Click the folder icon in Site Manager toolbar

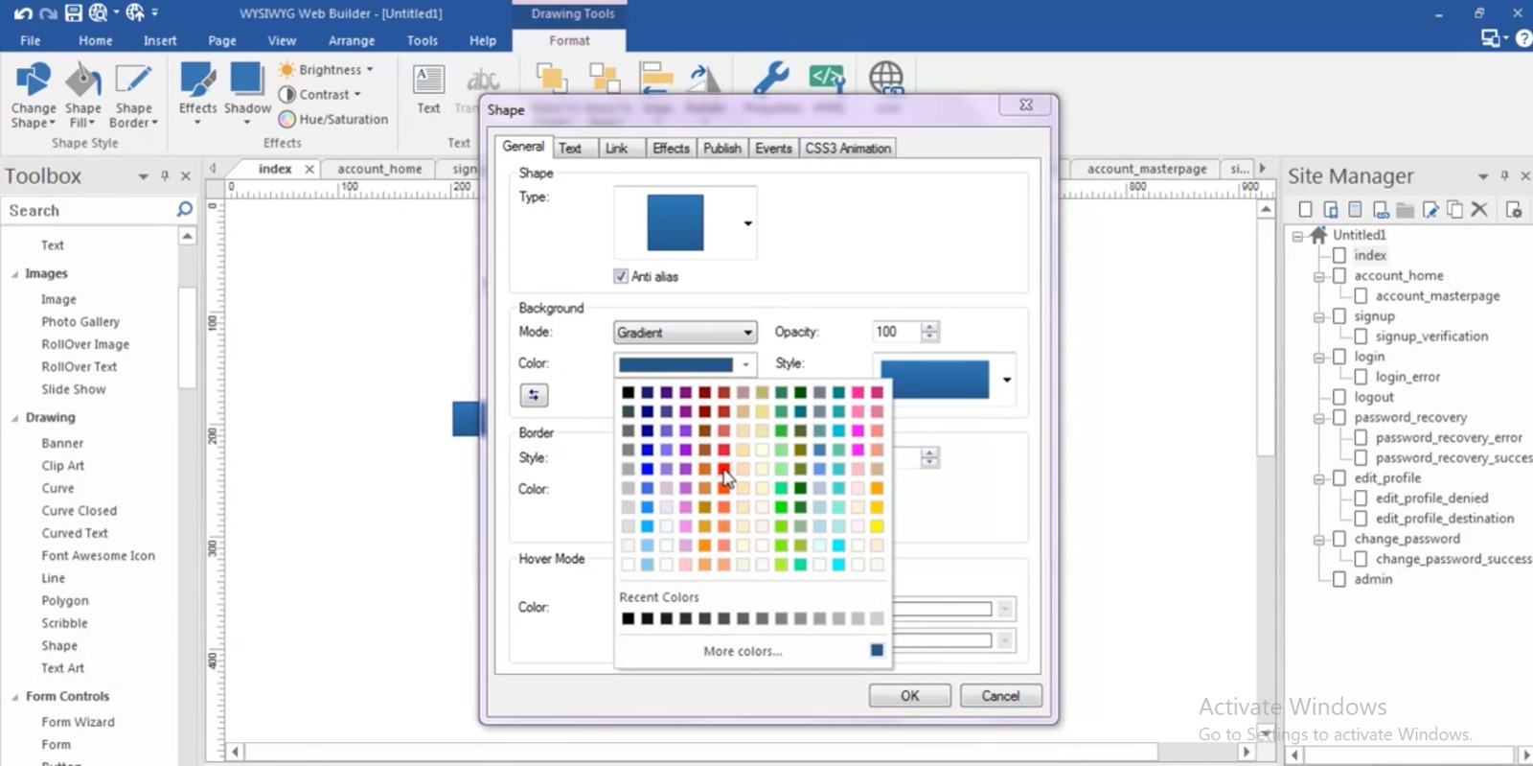click(x=1405, y=210)
